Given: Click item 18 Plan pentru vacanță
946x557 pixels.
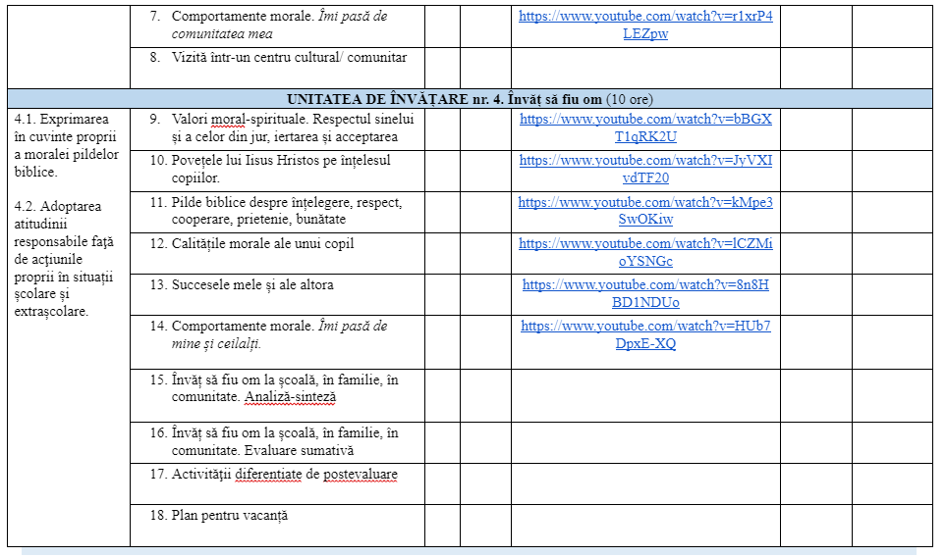Looking at the screenshot, I should coord(230,516).
